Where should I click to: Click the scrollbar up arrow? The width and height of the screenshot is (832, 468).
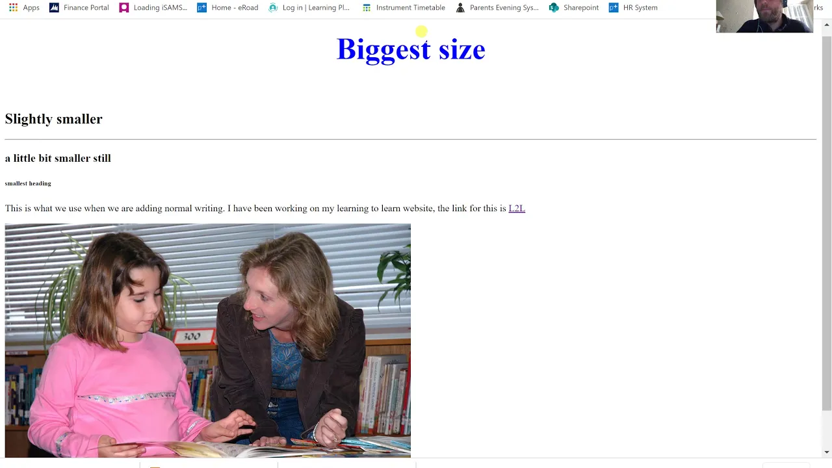pyautogui.click(x=827, y=25)
